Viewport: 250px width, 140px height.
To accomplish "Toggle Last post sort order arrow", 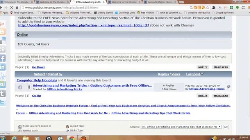I will tap(202, 74).
